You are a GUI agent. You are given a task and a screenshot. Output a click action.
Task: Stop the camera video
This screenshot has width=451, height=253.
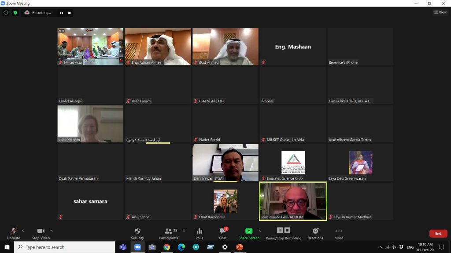[x=41, y=233]
